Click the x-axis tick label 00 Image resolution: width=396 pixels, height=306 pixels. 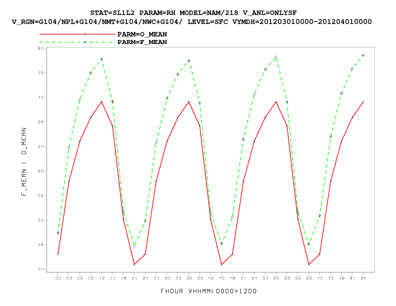pyautogui.click(x=58, y=278)
